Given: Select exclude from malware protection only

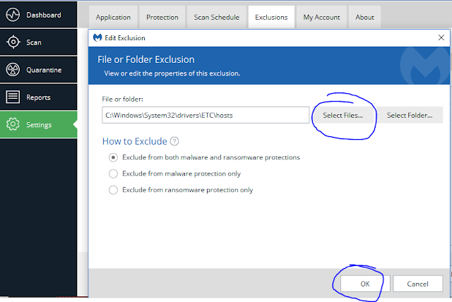Looking at the screenshot, I should click(113, 174).
